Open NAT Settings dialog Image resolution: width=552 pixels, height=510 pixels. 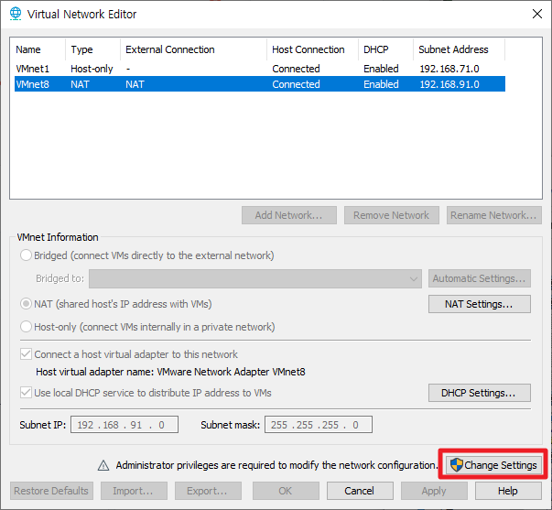pos(479,304)
